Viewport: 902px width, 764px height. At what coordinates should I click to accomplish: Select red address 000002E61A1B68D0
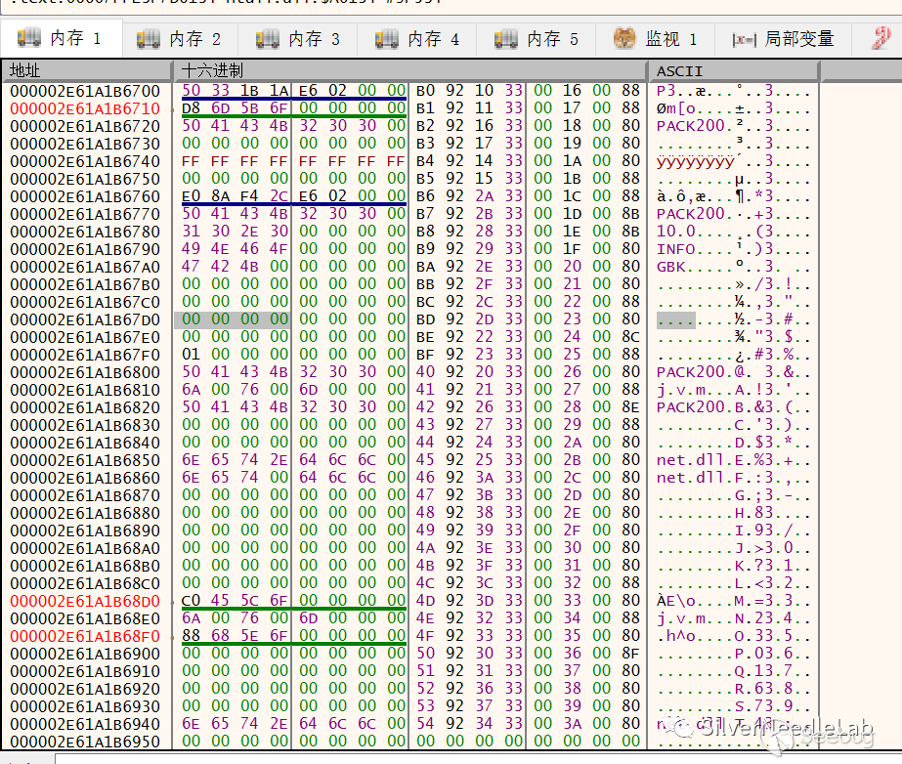click(84, 601)
